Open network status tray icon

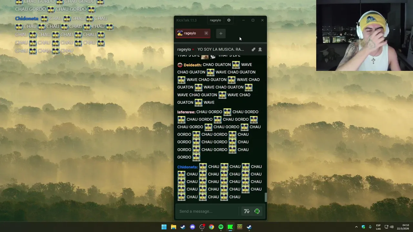click(387, 227)
